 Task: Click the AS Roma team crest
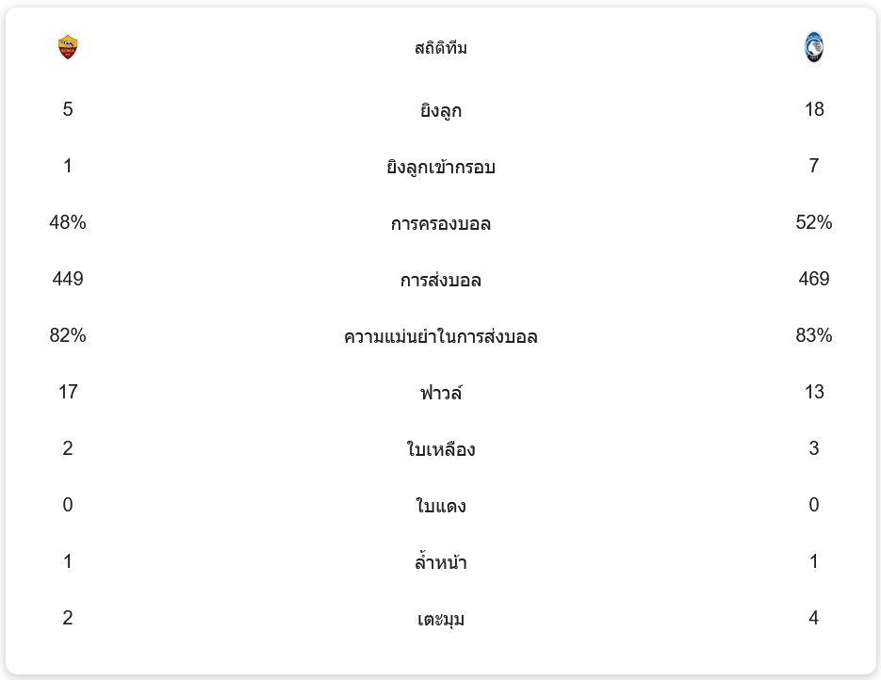click(68, 47)
